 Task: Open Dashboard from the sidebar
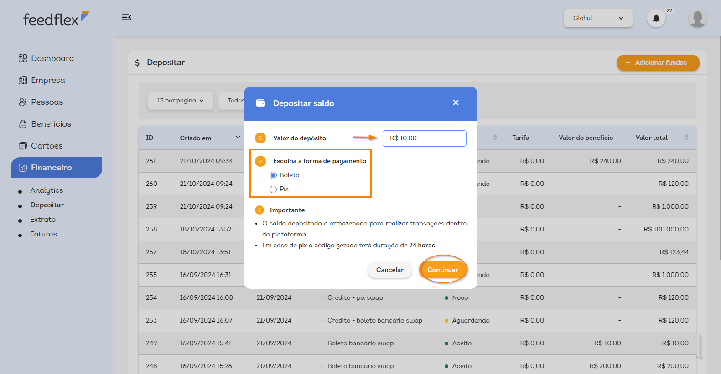click(x=52, y=58)
